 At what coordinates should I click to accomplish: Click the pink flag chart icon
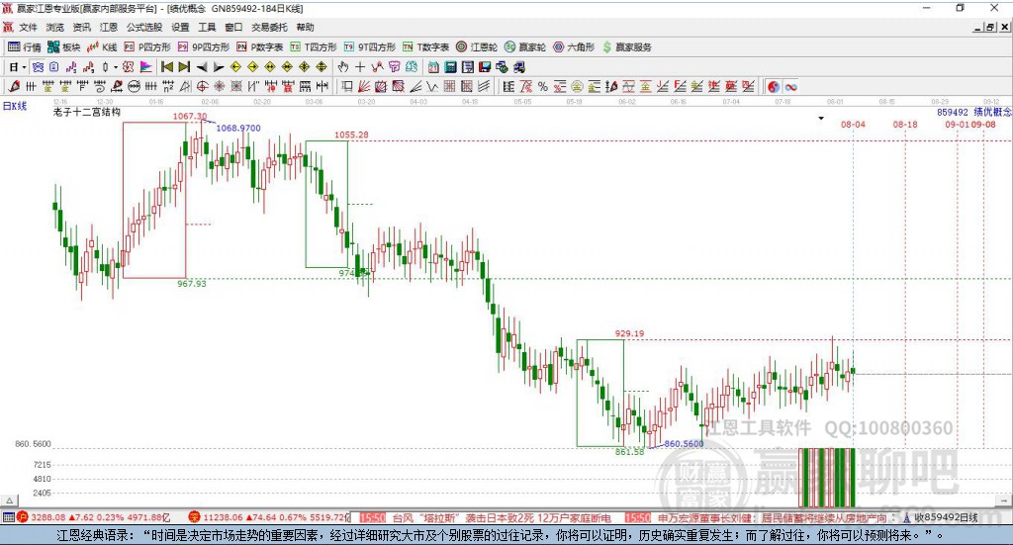tap(146, 67)
